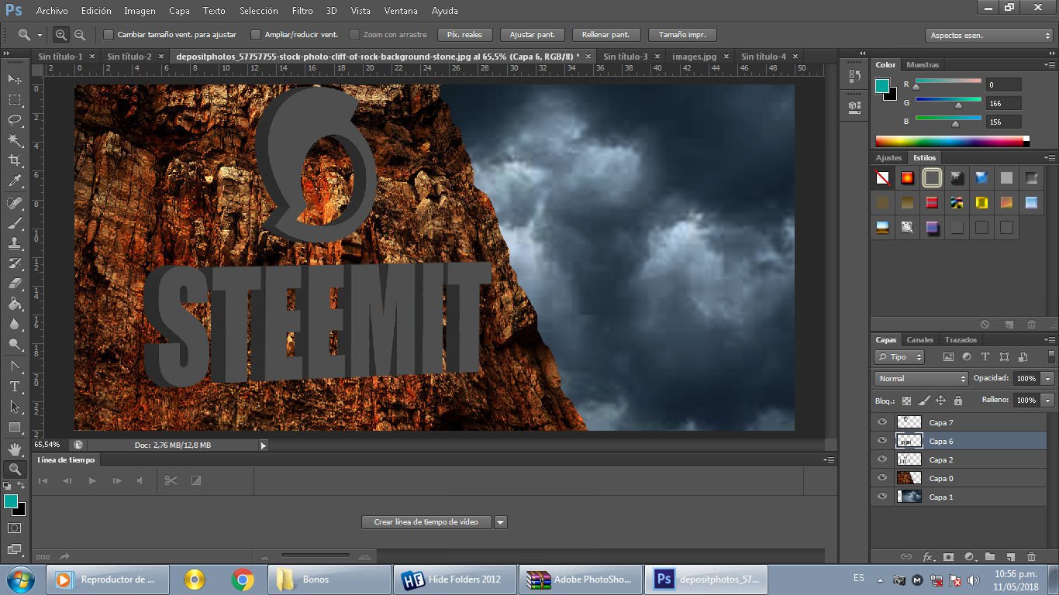
Task: Select the Dodge tool
Action: pyautogui.click(x=15, y=344)
